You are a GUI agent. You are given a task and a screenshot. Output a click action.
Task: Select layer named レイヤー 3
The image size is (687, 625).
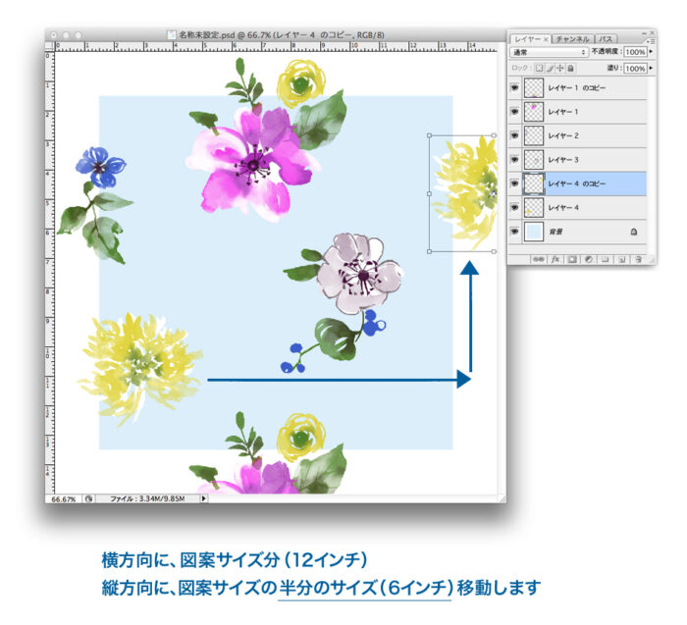click(x=563, y=160)
